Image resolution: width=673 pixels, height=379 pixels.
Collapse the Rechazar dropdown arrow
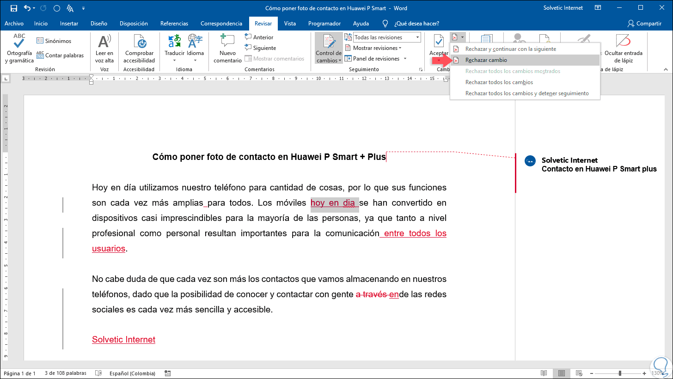coord(462,37)
